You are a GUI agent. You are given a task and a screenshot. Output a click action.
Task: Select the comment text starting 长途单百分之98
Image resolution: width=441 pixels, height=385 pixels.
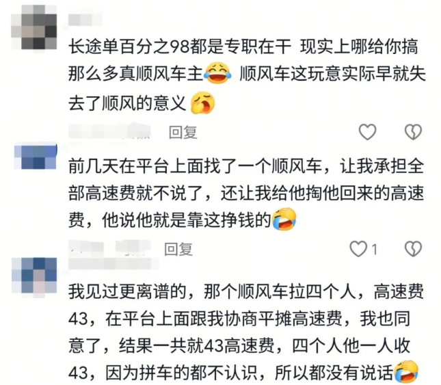coord(247,75)
